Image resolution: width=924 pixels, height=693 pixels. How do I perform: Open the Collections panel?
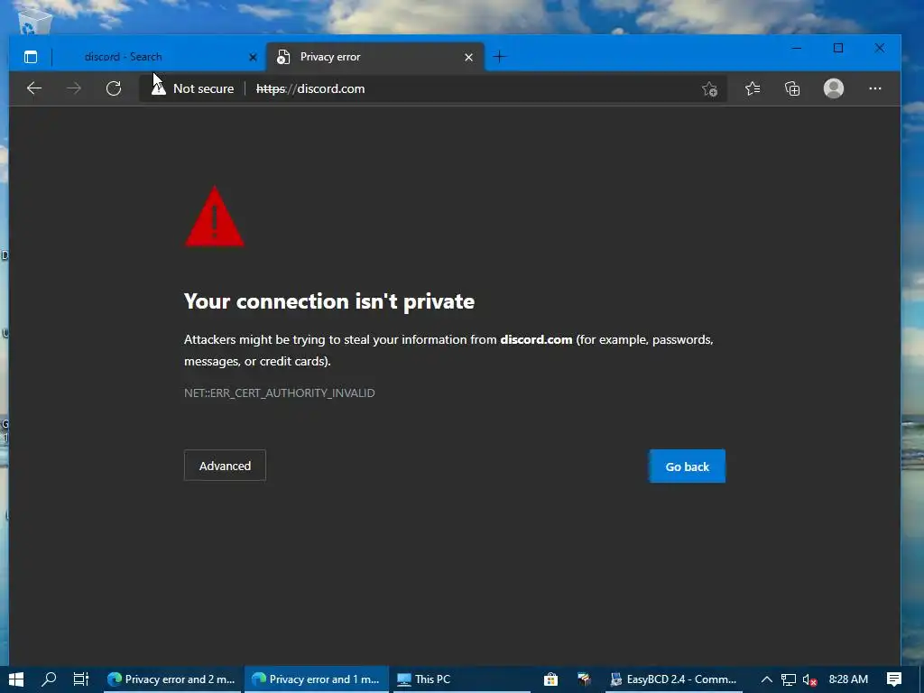click(792, 88)
